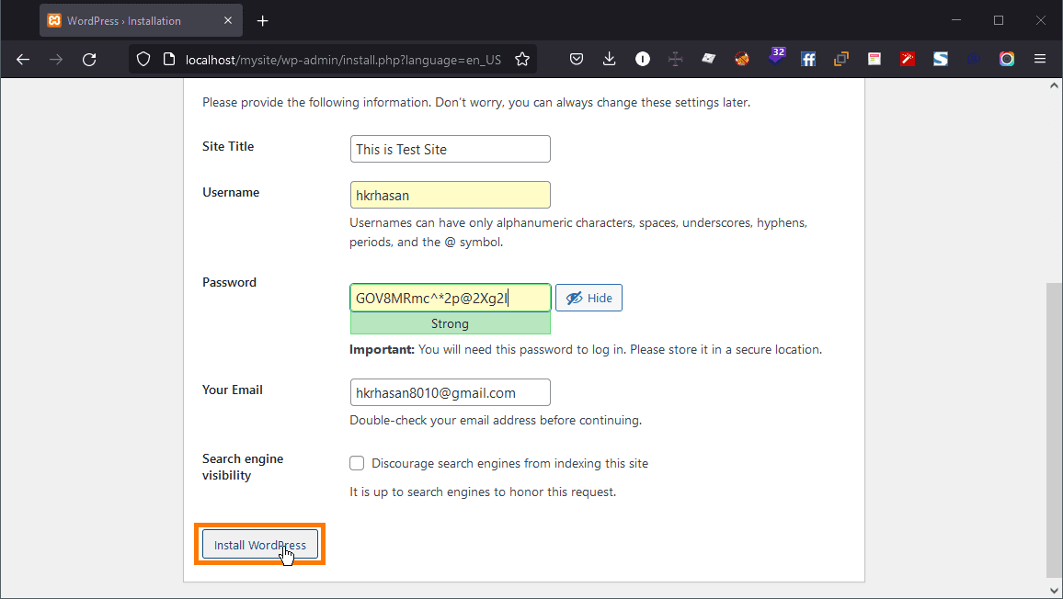Click the 'Username' label
The width and height of the screenshot is (1063, 599).
pyautogui.click(x=231, y=192)
